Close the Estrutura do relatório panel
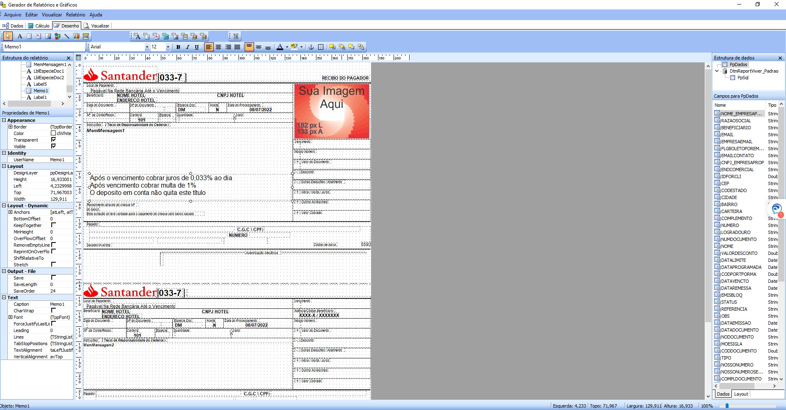Image resolution: width=786 pixels, height=410 pixels. coord(69,58)
